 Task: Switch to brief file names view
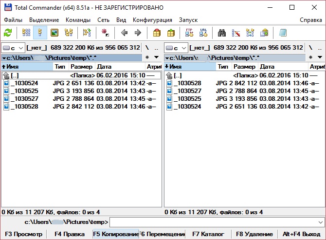pyautogui.click(x=26, y=33)
